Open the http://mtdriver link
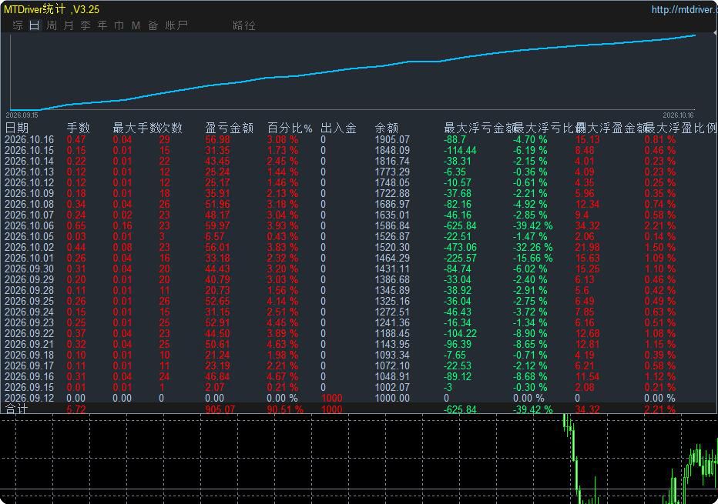Viewport: 718px width, 504px height. click(685, 9)
